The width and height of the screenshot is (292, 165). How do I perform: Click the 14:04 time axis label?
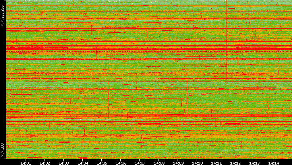coord(83,163)
